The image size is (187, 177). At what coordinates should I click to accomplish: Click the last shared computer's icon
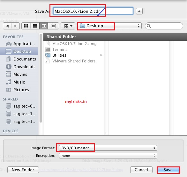coord(9,122)
